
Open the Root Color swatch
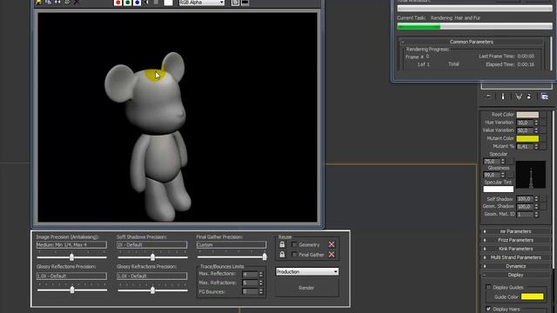click(x=527, y=115)
